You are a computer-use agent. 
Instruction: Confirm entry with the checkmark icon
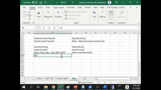point(49,28)
